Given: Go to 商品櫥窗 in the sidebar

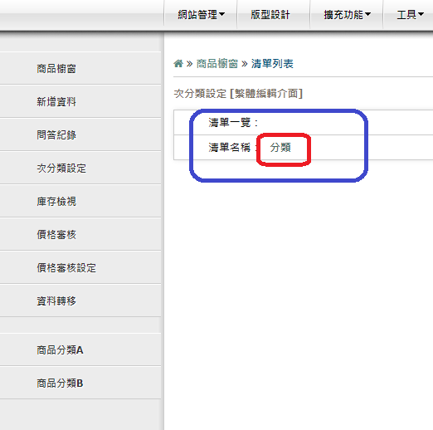Looking at the screenshot, I should (80, 69).
